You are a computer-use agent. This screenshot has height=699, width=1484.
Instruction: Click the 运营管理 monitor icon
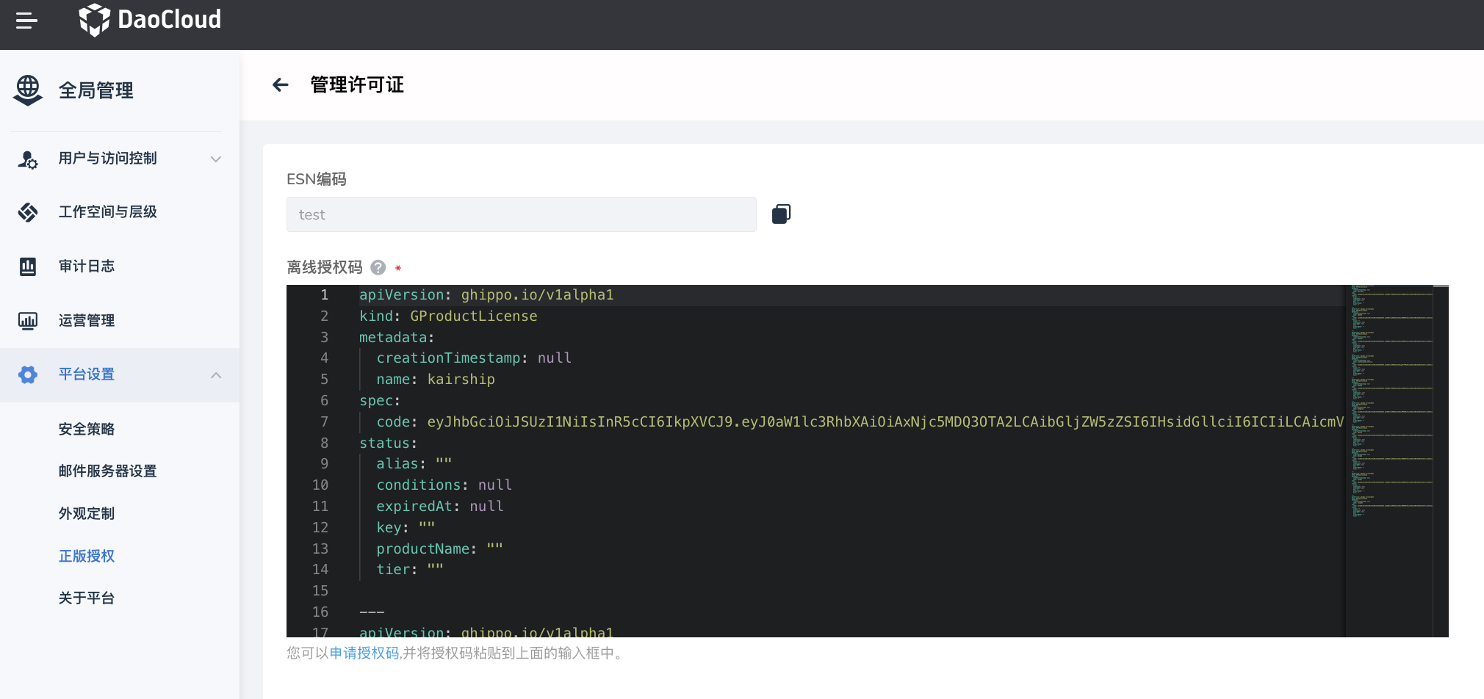pyautogui.click(x=28, y=321)
